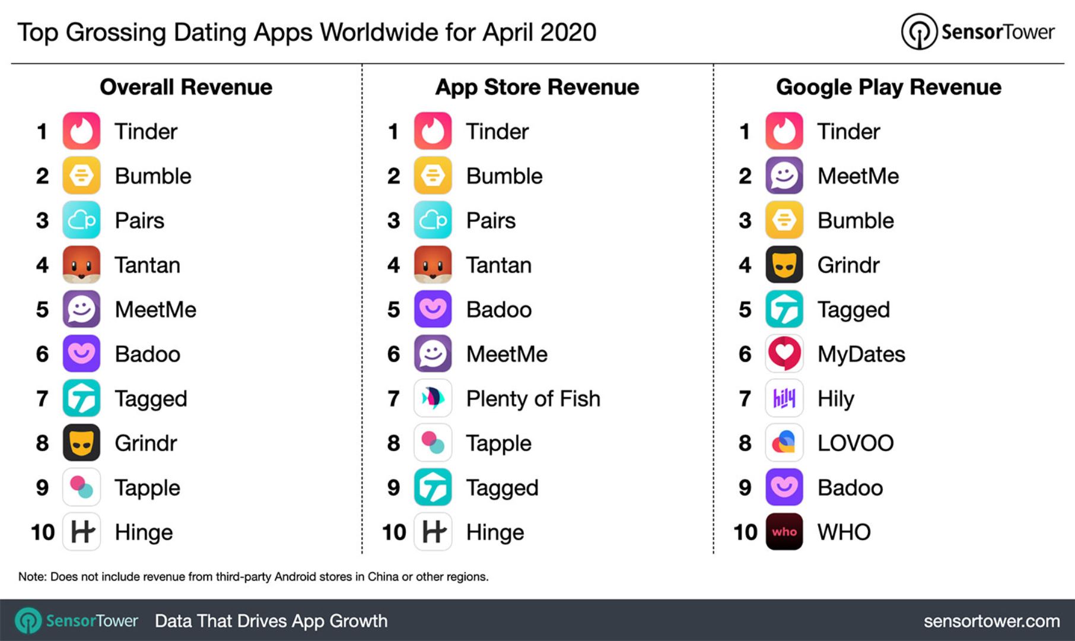Click the Tinder icon under App Store Revenue
1075x641 pixels.
coord(432,131)
